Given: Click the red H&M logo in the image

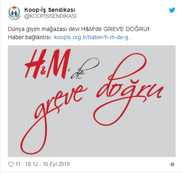Looking at the screenshot, I should tap(48, 64).
